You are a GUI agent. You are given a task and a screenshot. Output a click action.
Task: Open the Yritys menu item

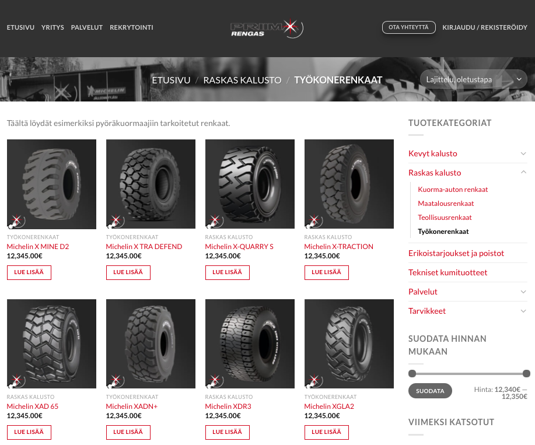click(x=53, y=27)
